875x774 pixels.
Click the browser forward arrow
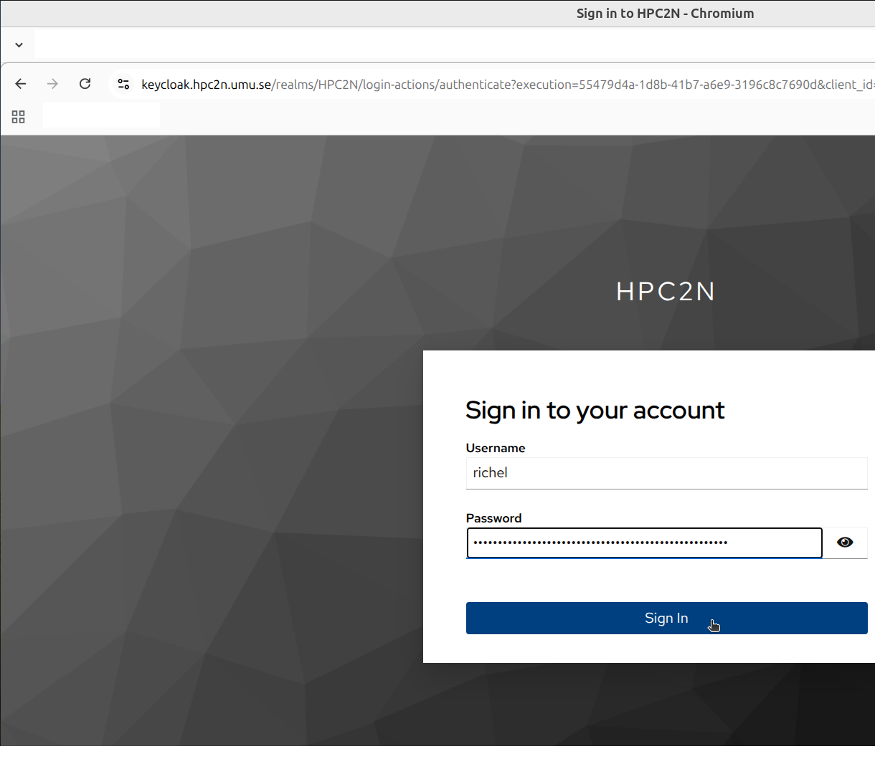tap(52, 84)
